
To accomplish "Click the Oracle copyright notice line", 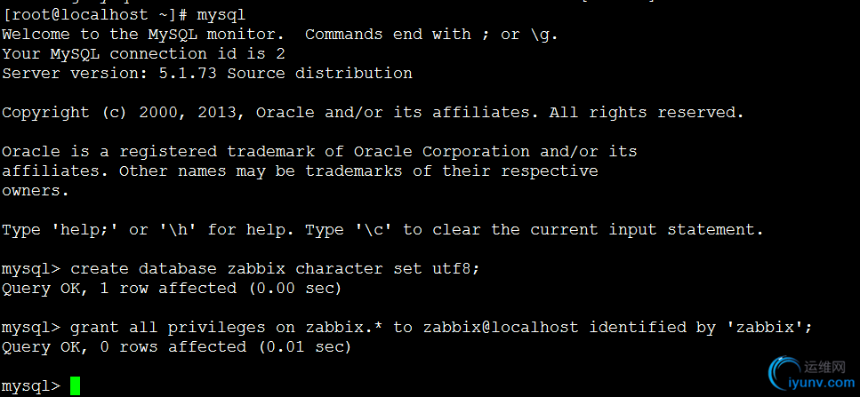I will tap(373, 112).
